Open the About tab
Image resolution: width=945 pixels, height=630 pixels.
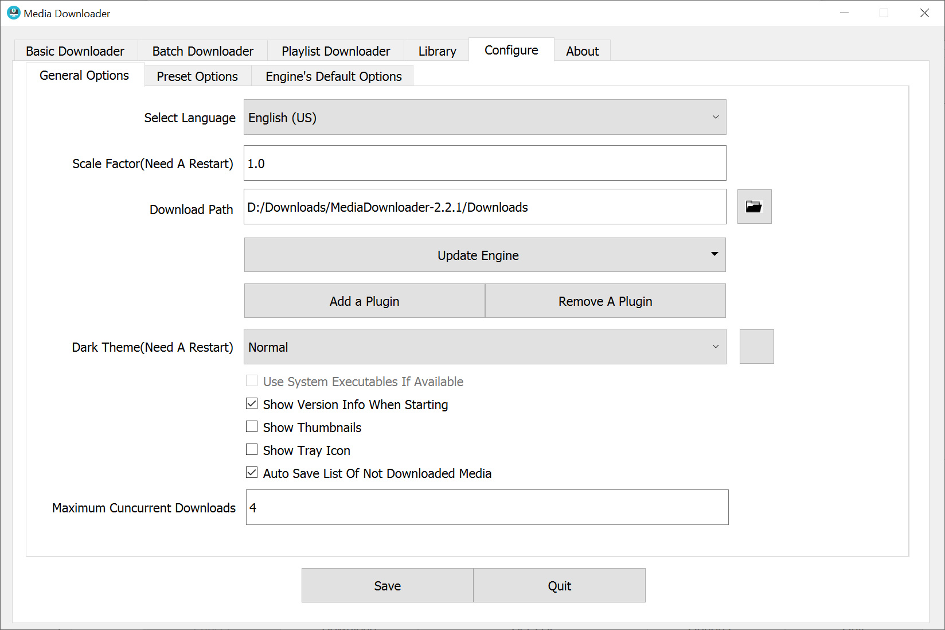tap(583, 51)
